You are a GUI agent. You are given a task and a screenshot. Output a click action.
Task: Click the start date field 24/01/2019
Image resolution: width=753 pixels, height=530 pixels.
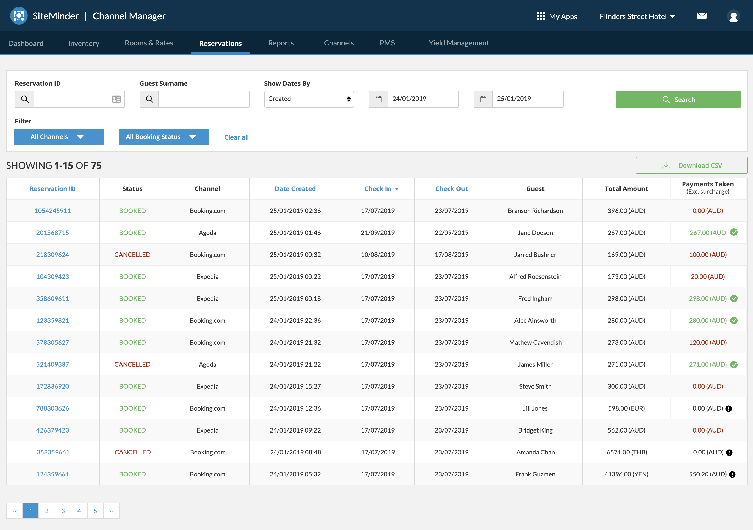423,99
